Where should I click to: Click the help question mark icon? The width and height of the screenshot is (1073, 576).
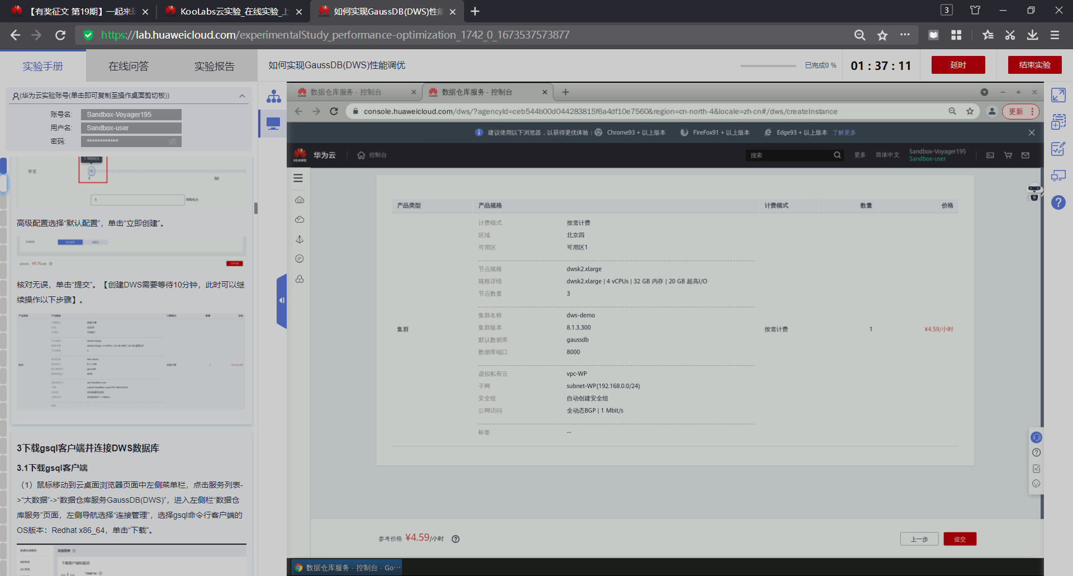[1058, 202]
